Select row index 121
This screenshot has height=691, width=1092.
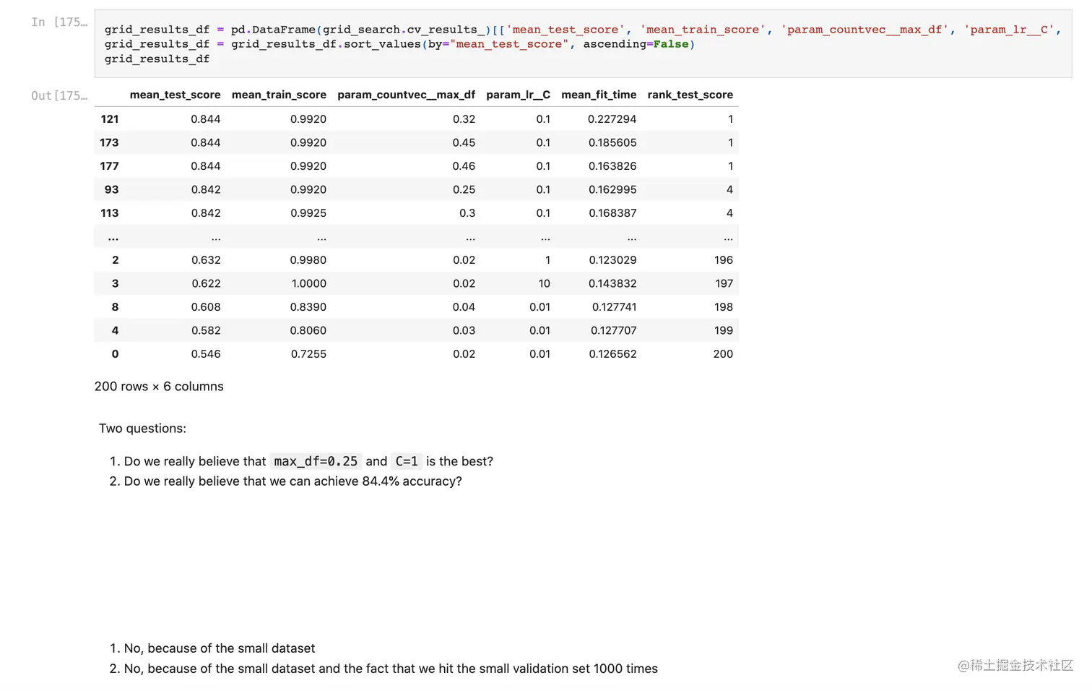[x=110, y=119]
